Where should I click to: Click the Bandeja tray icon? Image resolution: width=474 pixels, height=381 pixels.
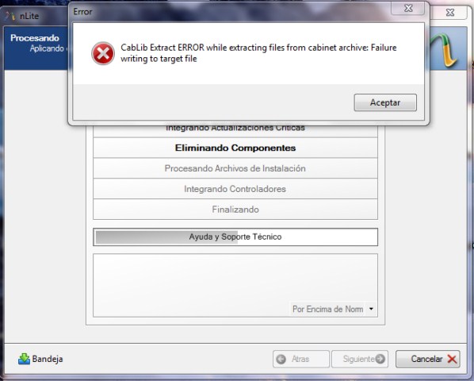tap(24, 359)
